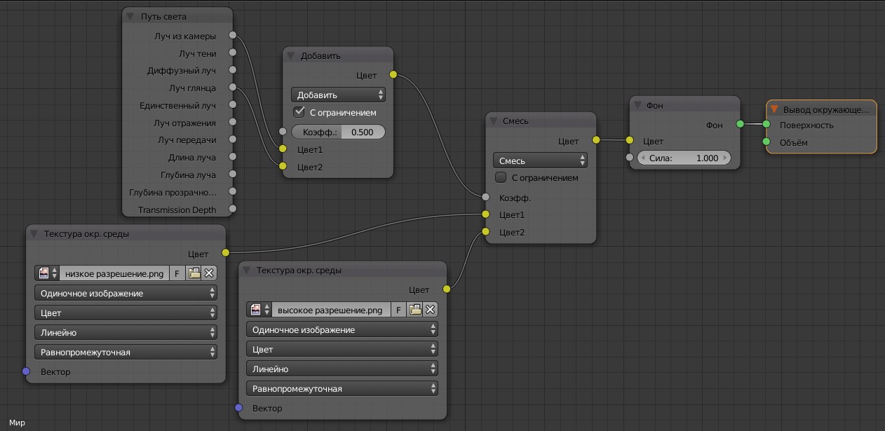Click Единственный луч output socket

[232, 105]
